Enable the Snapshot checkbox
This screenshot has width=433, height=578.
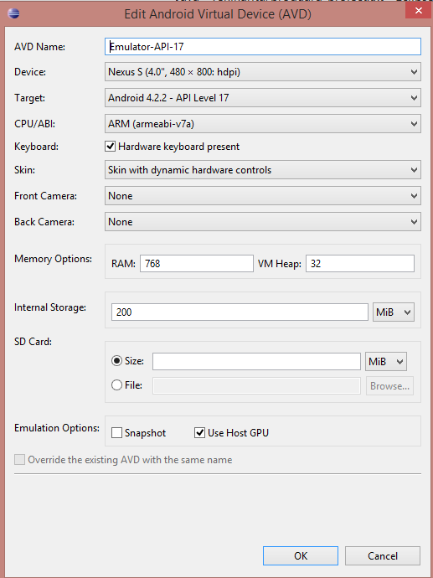[x=116, y=433]
